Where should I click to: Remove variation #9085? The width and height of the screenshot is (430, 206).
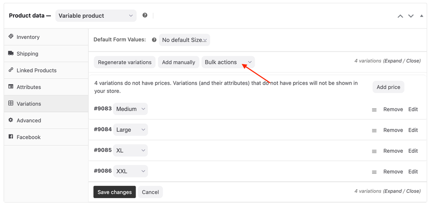pyautogui.click(x=393, y=151)
